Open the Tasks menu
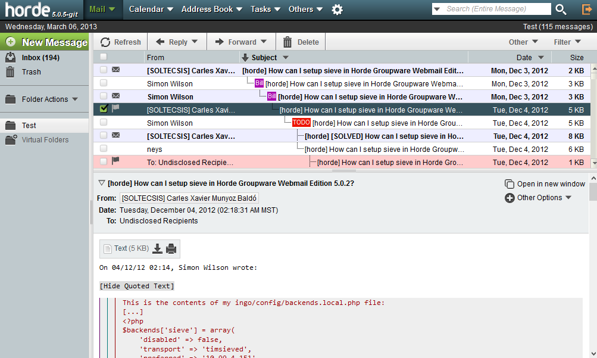The width and height of the screenshot is (597, 358). click(x=265, y=9)
